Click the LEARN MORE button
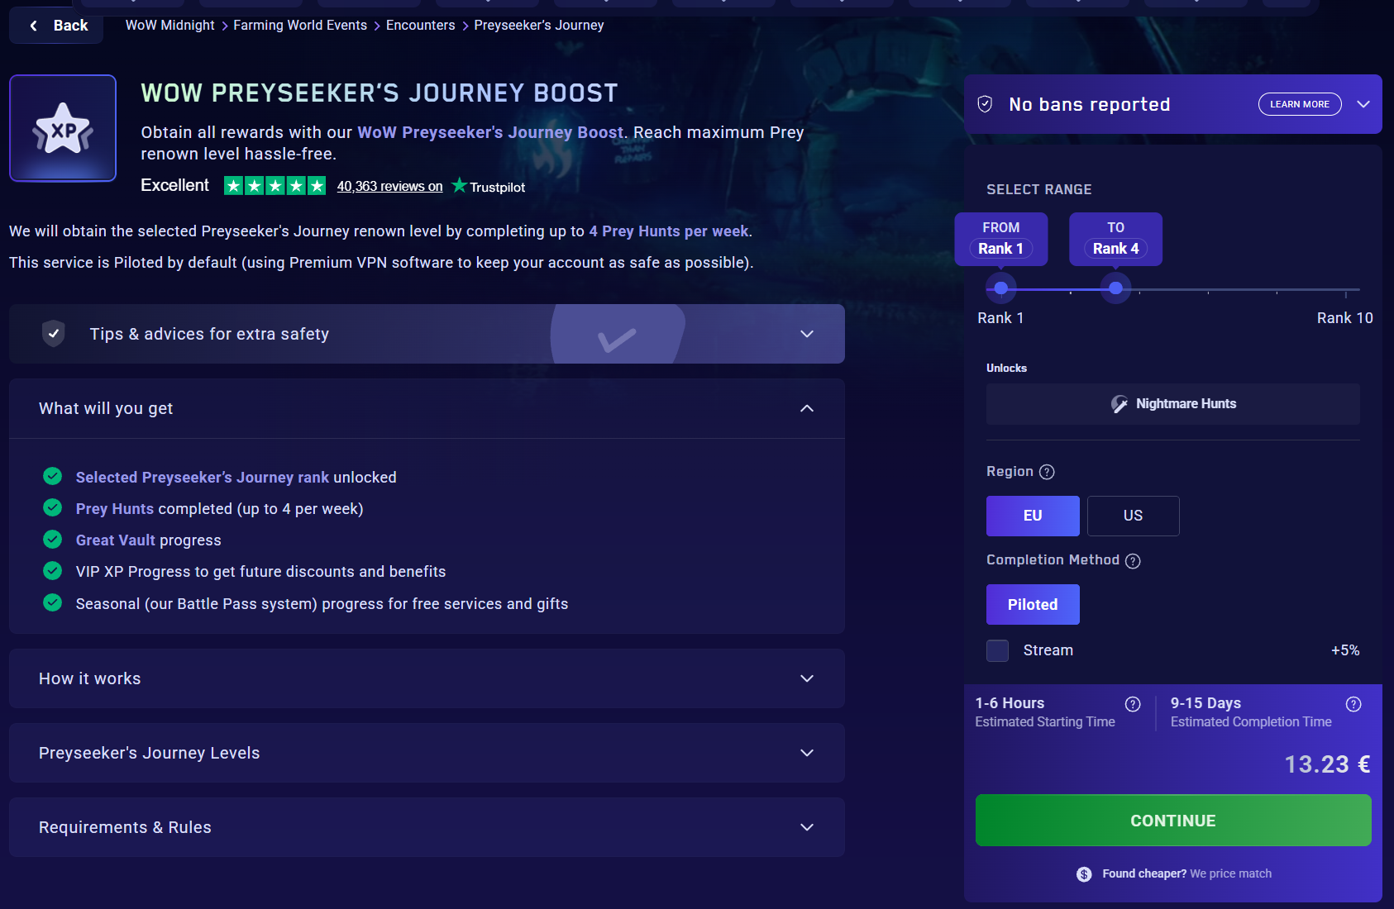Image resolution: width=1394 pixels, height=909 pixels. pyautogui.click(x=1300, y=104)
